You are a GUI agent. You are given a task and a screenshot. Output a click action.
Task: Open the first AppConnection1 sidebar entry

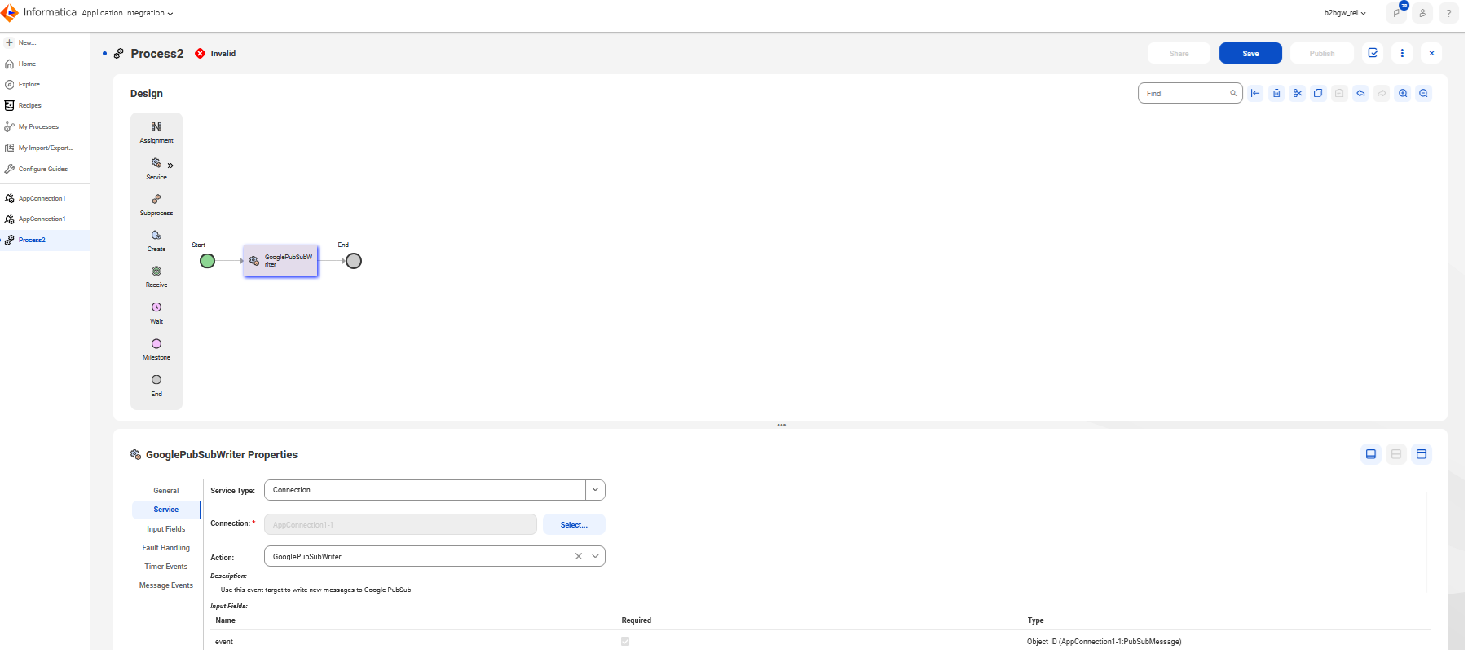click(42, 198)
